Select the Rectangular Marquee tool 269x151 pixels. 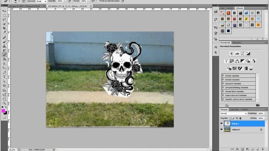pos(4,16)
